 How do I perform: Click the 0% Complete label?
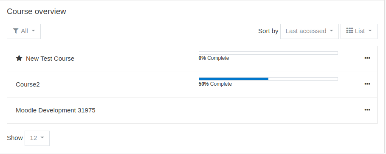[x=214, y=58]
